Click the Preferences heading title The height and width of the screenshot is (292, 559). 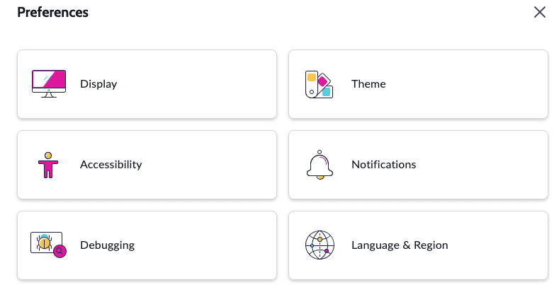[x=52, y=12]
